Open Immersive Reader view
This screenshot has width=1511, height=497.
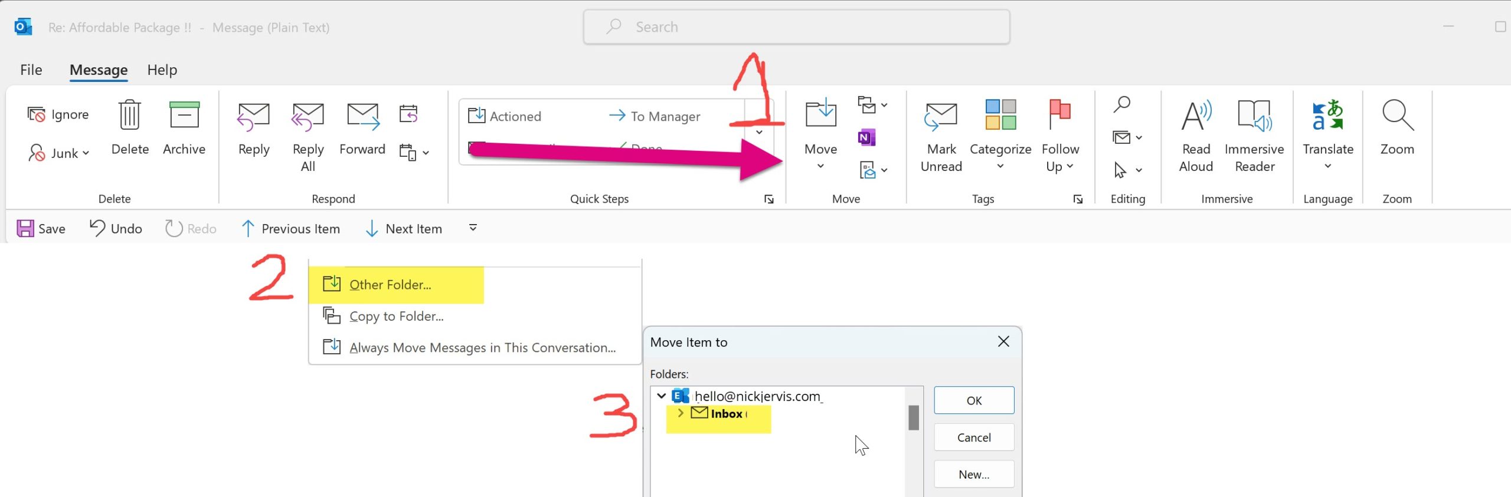(x=1254, y=116)
